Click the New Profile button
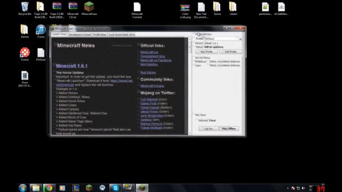Viewport: 342px width, 192px height. click(206, 52)
